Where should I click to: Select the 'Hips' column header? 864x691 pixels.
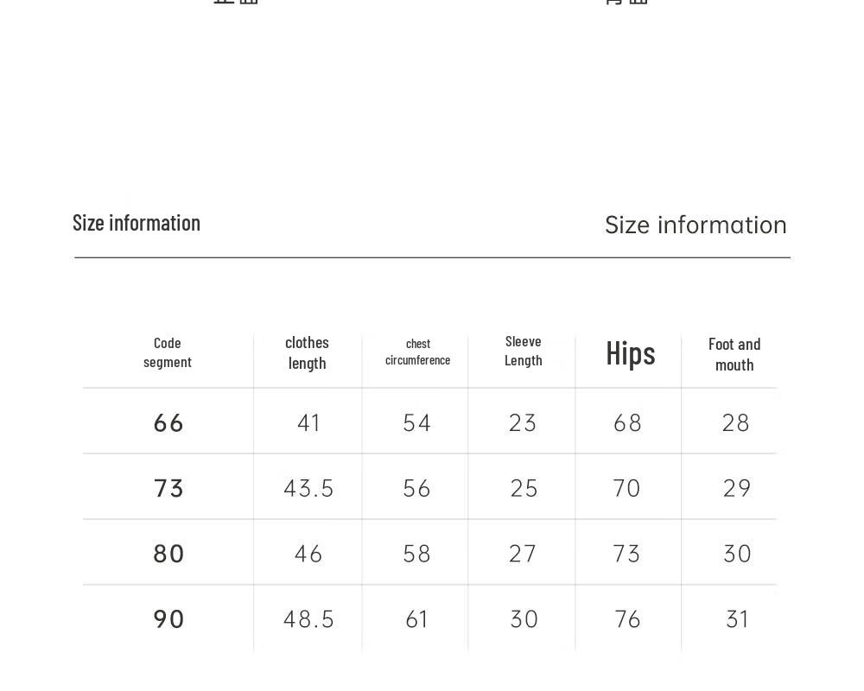[x=631, y=353]
